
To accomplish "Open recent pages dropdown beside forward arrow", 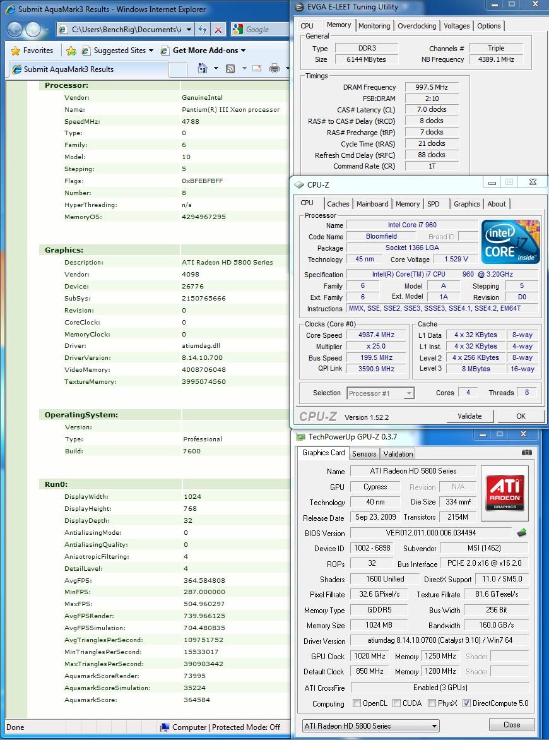I will pyautogui.click(x=46, y=30).
